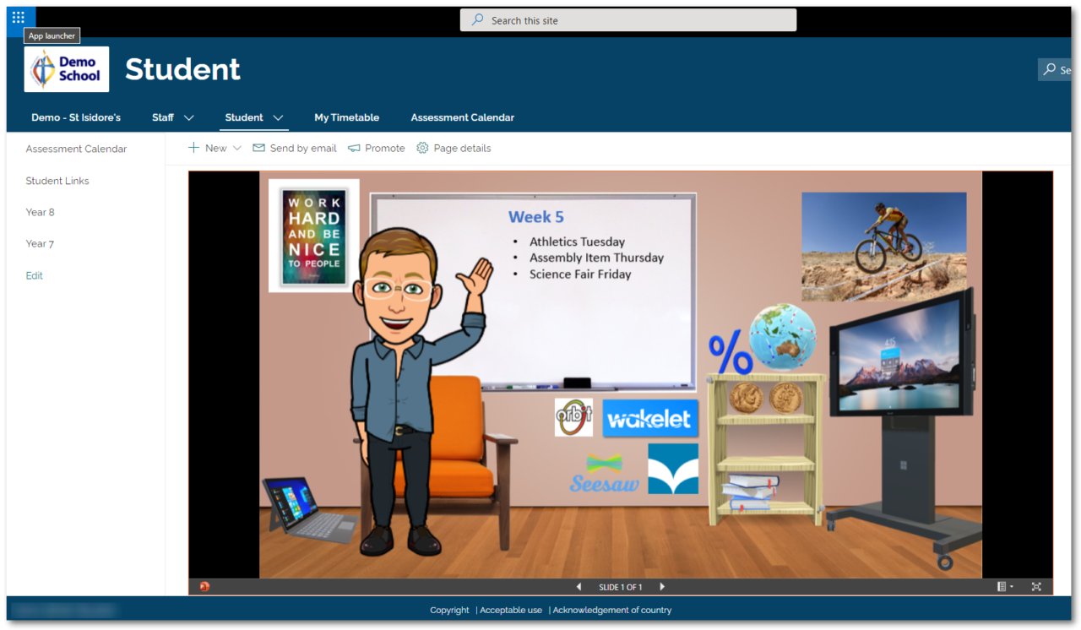Click the Demo School logo

tap(67, 69)
